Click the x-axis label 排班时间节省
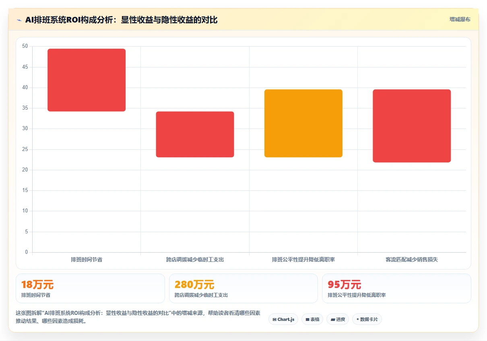The height and width of the screenshot is (341, 487). click(x=87, y=260)
